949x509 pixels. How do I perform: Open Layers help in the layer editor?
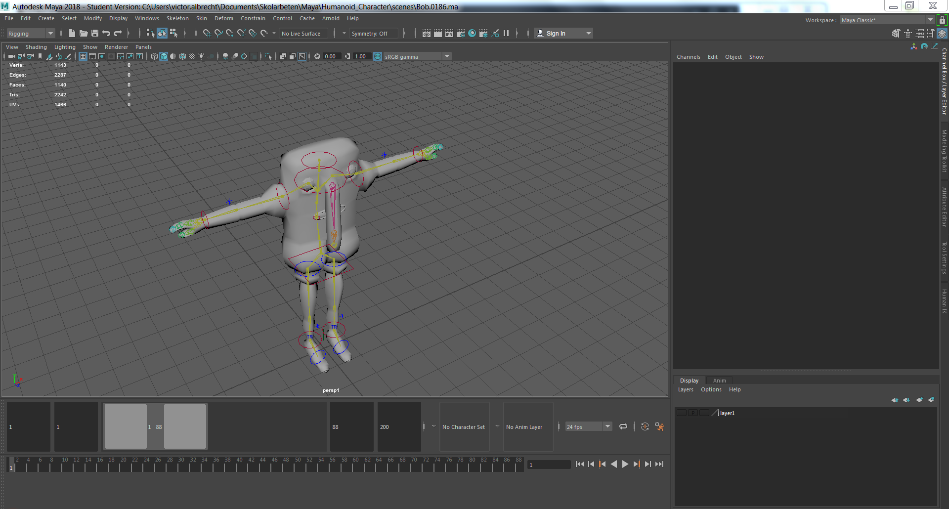coord(735,389)
